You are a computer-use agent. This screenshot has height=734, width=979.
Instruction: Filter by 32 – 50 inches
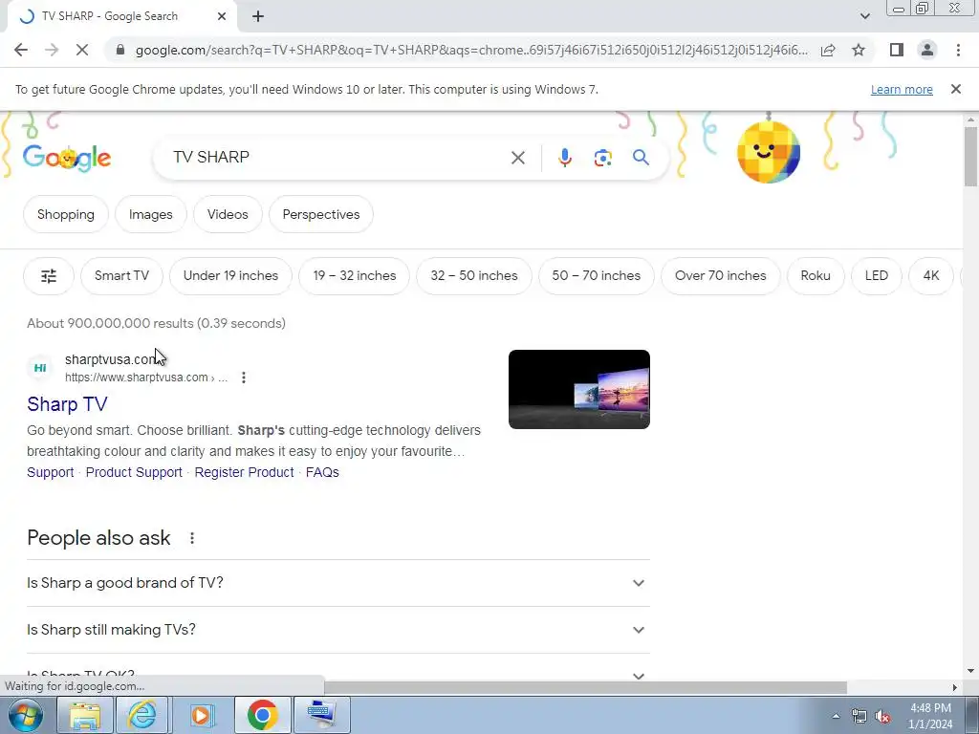coord(474,275)
